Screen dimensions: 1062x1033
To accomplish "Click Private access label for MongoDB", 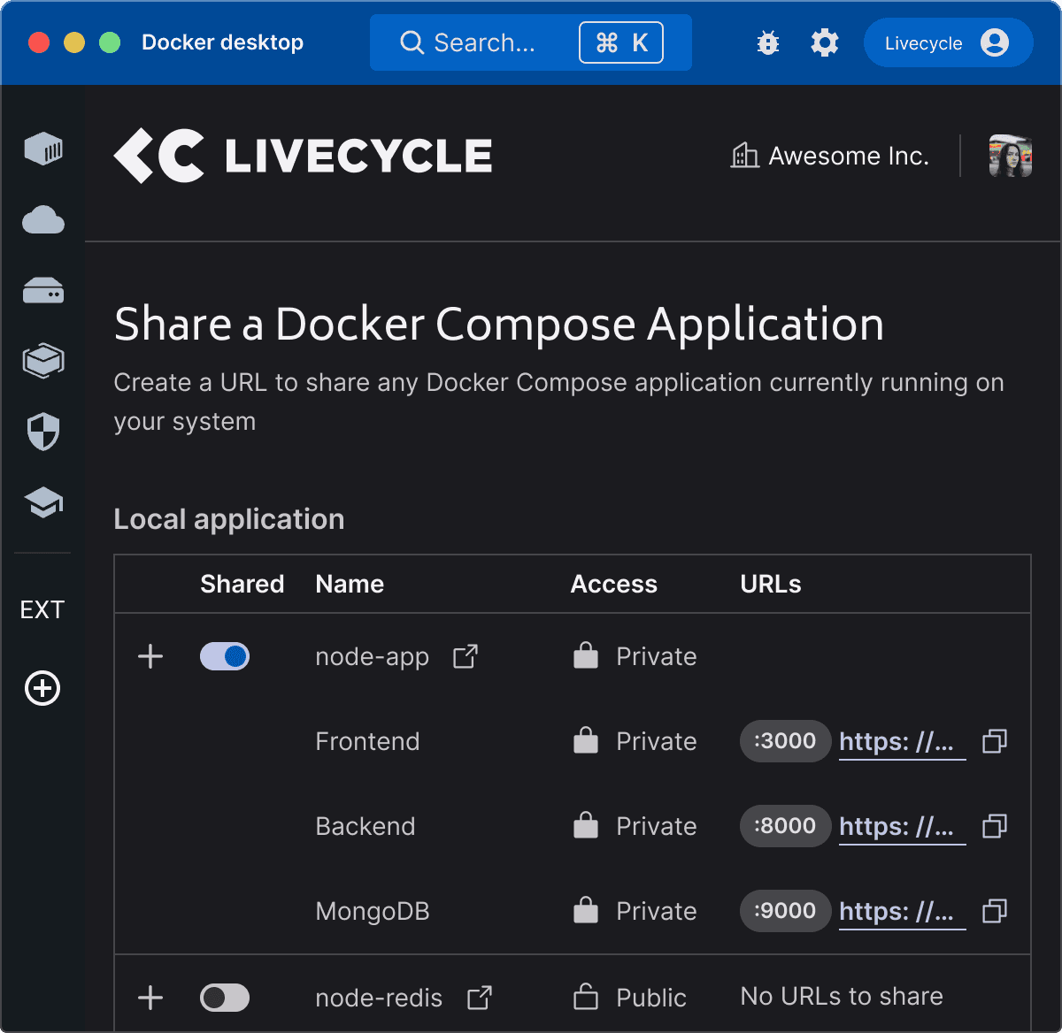I will coord(657,911).
